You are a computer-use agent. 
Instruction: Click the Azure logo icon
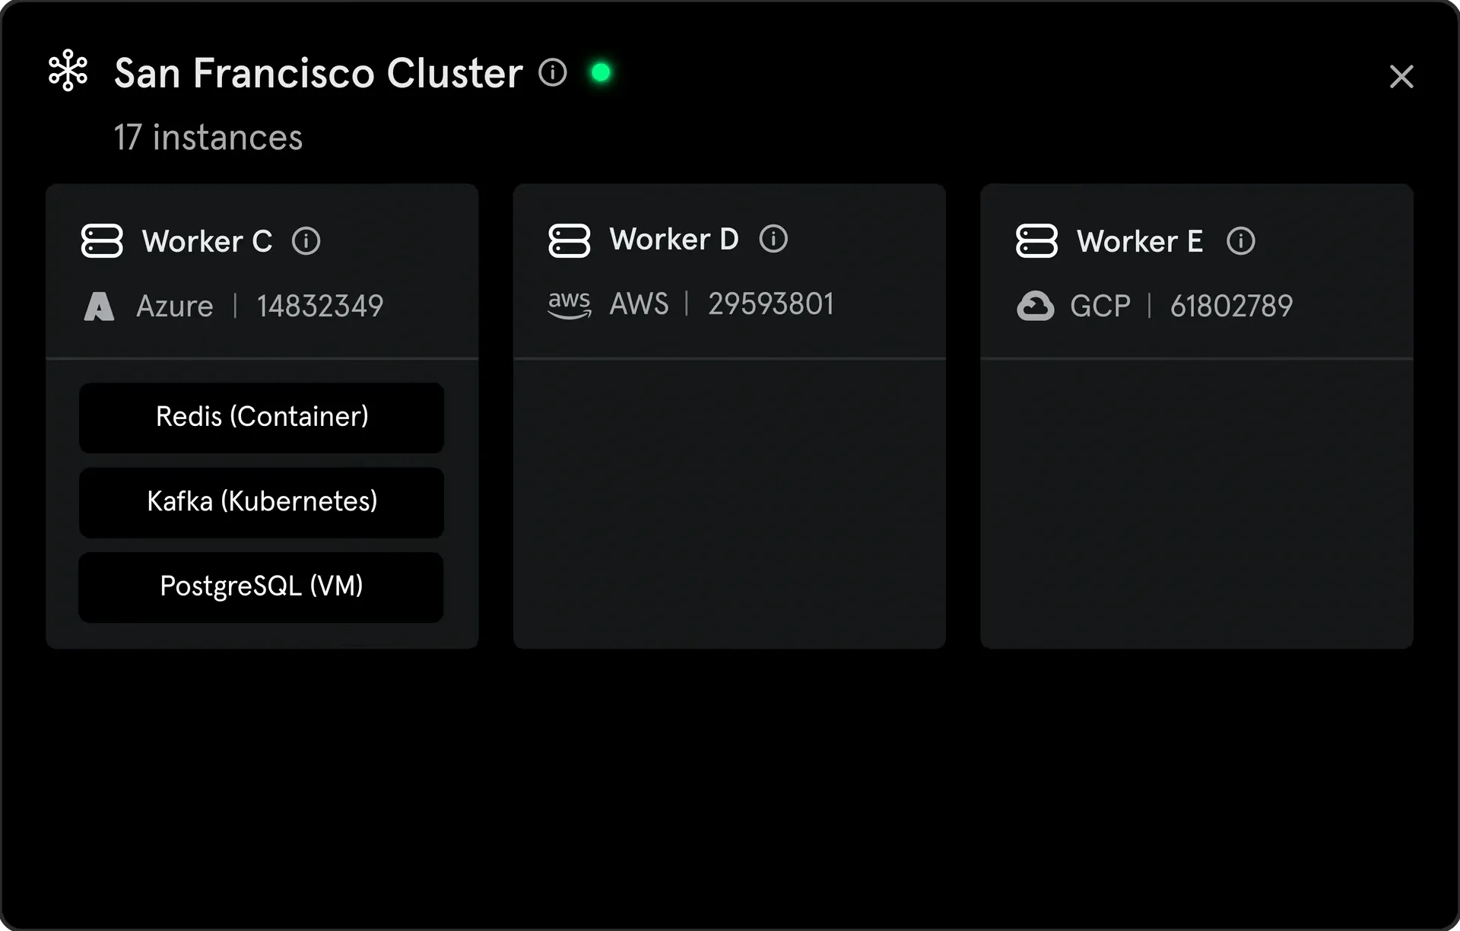click(x=99, y=307)
